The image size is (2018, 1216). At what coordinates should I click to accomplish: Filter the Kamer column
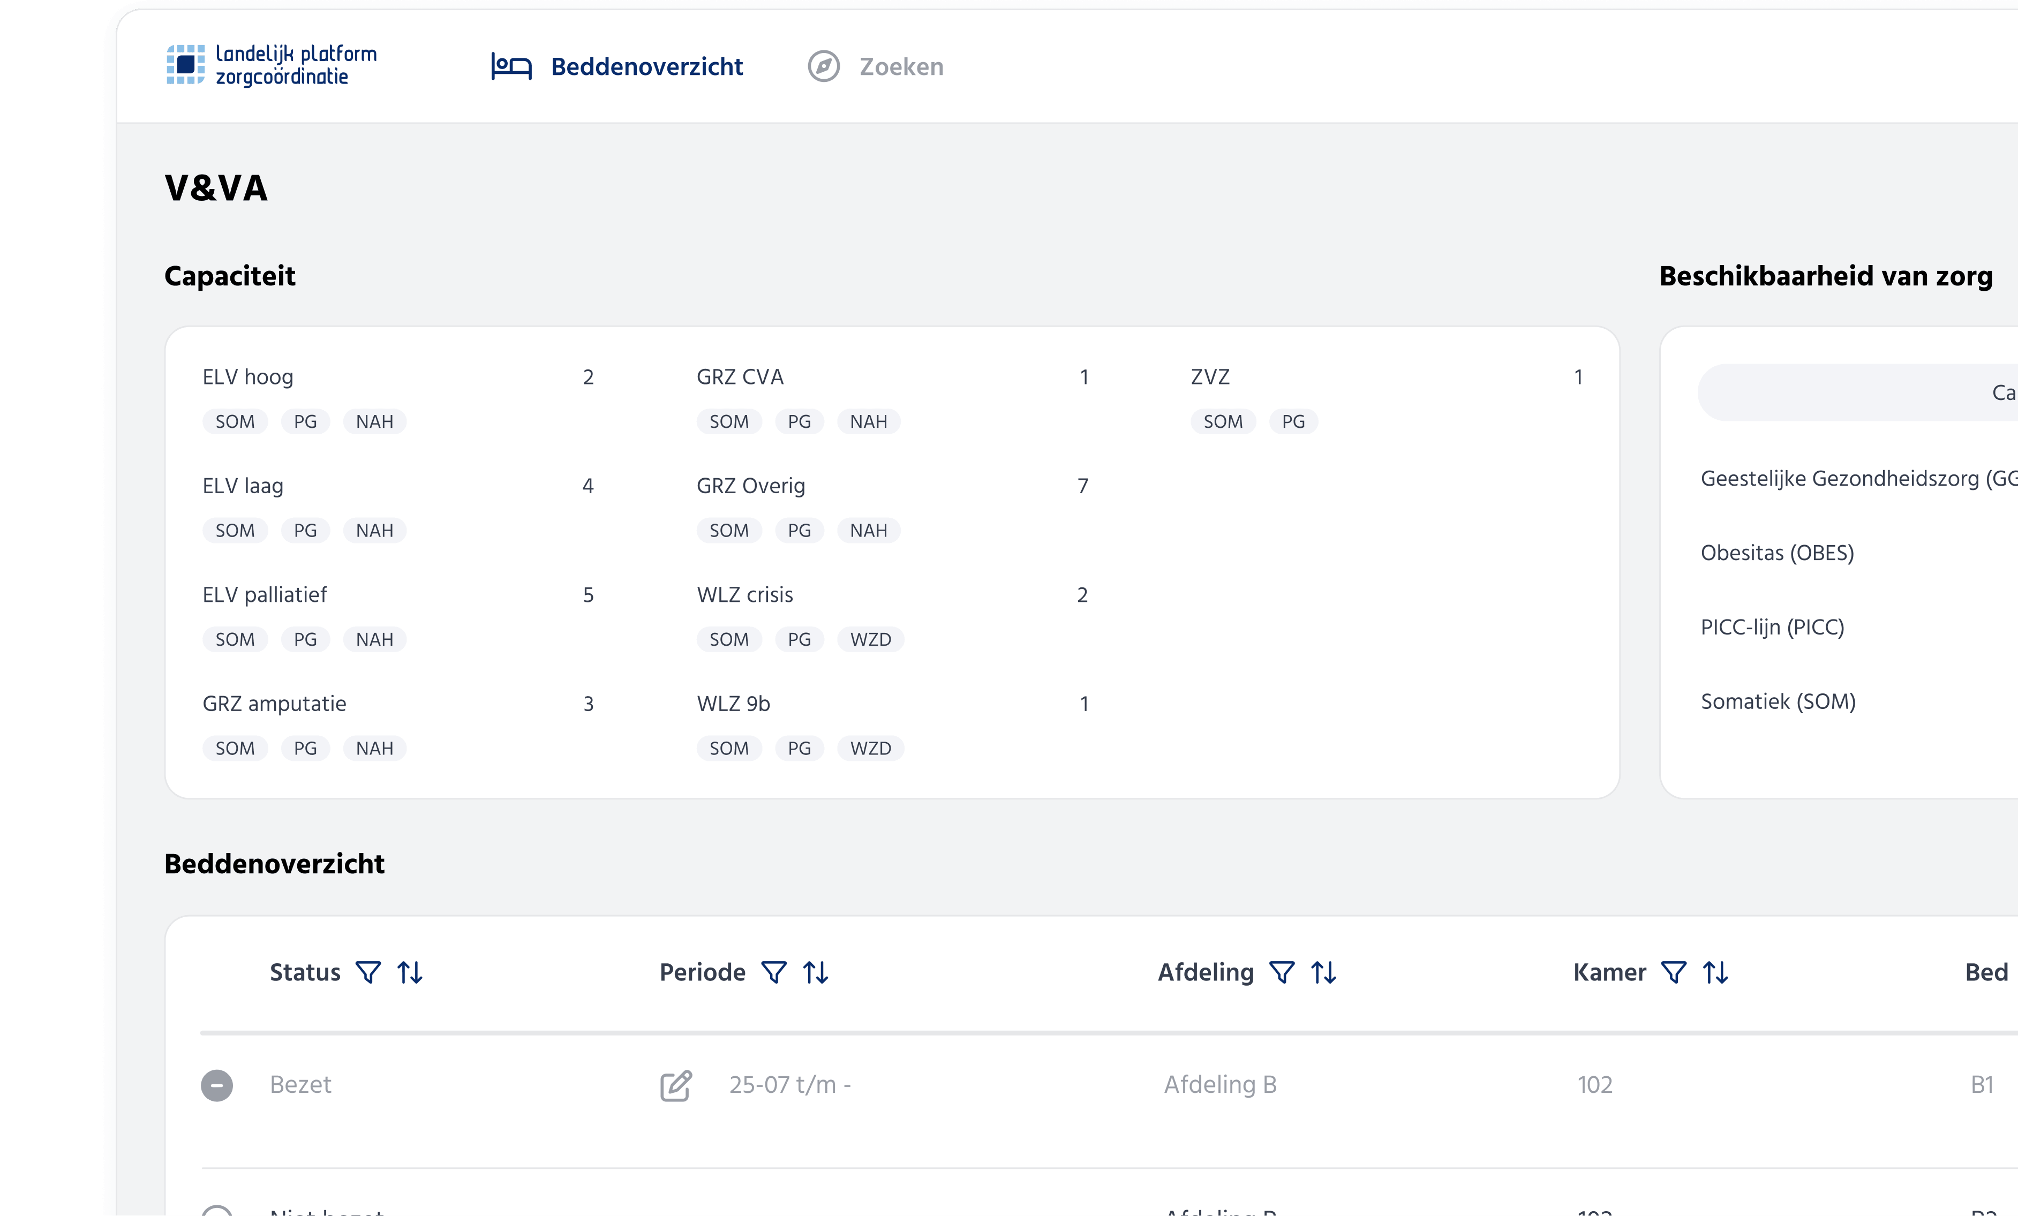point(1674,972)
